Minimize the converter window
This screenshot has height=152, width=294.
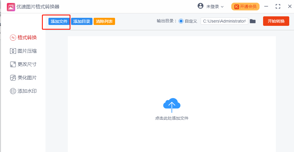(x=266, y=7)
